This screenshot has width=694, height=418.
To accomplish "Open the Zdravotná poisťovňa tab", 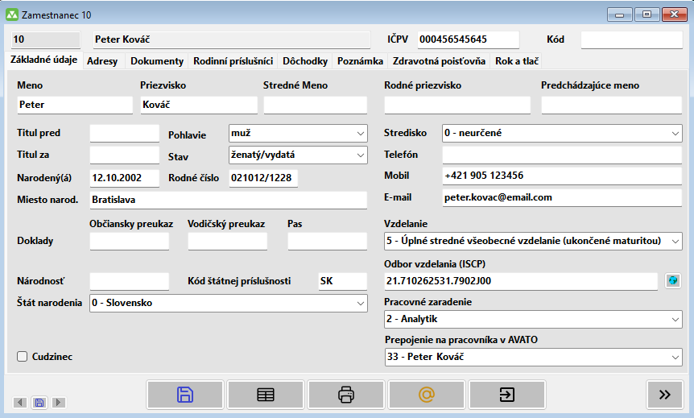I will pyautogui.click(x=439, y=61).
